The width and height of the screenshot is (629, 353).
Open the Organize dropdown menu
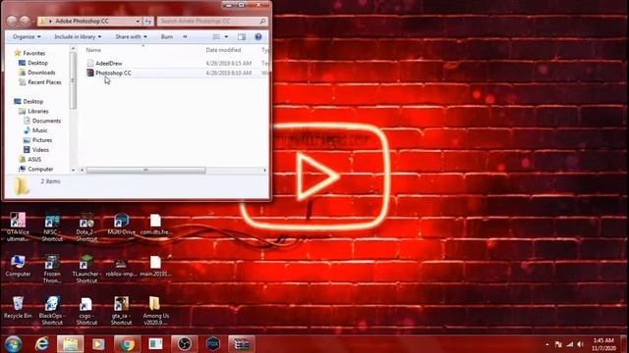(27, 37)
